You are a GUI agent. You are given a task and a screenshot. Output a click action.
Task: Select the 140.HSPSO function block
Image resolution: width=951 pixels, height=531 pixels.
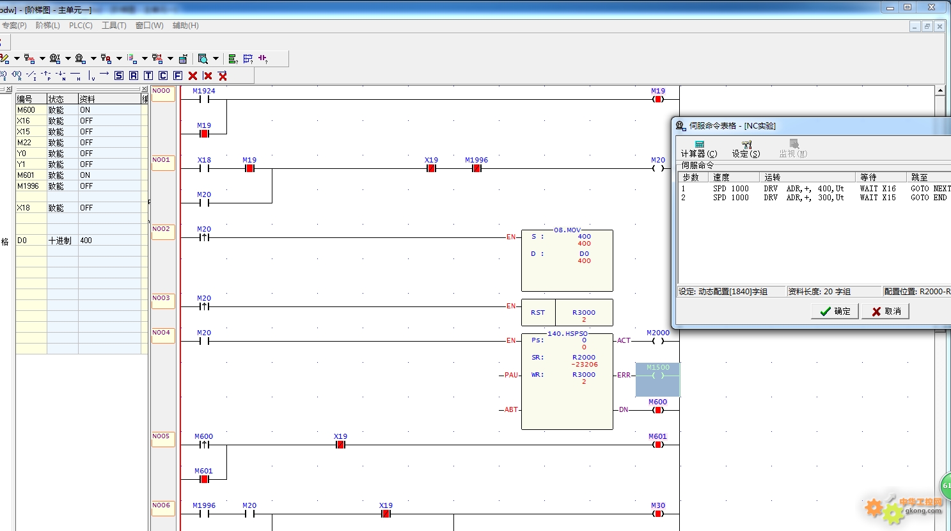pos(567,380)
